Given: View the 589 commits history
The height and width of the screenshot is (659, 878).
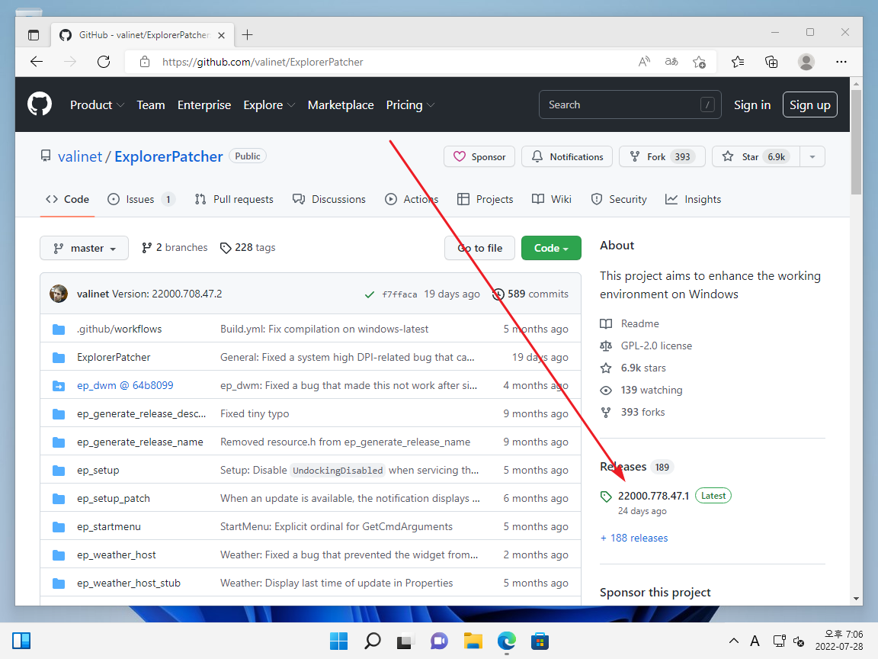Looking at the screenshot, I should pyautogui.click(x=530, y=294).
